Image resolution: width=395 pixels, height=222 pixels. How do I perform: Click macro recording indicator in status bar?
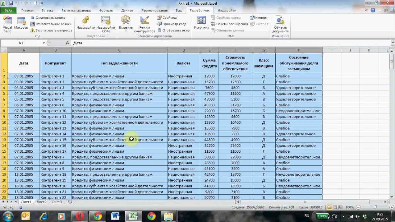pyautogui.click(x=20, y=208)
